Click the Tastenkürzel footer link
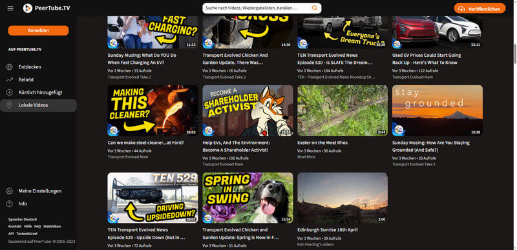 (x=26, y=234)
